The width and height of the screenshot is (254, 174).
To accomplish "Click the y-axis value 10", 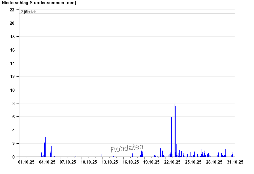I will coord(12,90).
